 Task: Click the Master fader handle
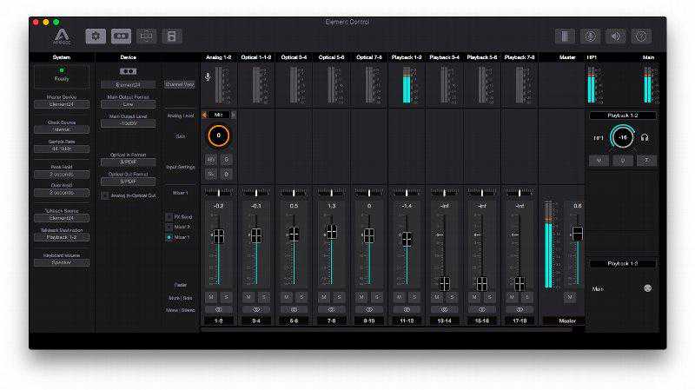point(577,234)
